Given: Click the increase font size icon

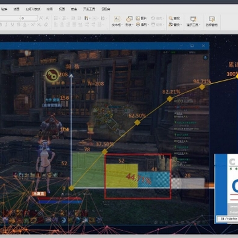Looking at the screenshot, I should (x=41, y=19).
